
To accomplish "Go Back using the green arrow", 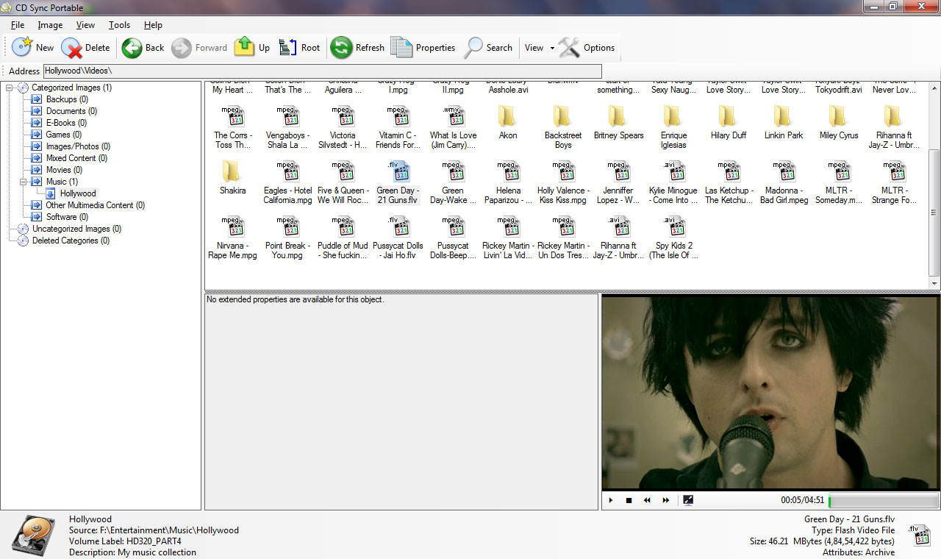I will click(143, 48).
